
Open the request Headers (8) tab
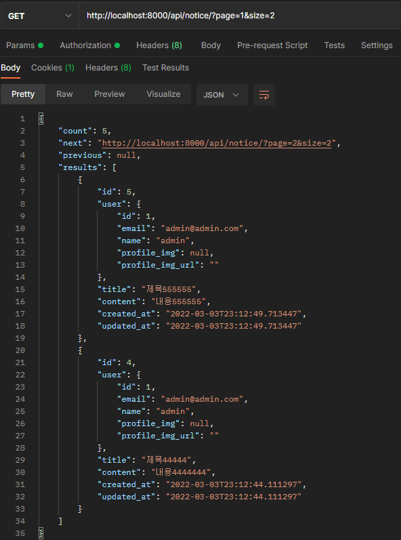coord(159,45)
